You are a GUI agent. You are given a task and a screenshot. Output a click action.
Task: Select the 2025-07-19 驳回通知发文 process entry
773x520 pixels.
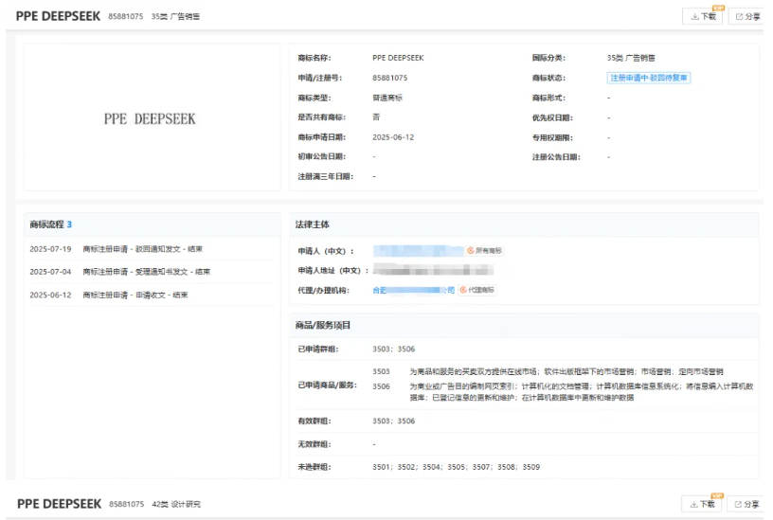click(116, 249)
